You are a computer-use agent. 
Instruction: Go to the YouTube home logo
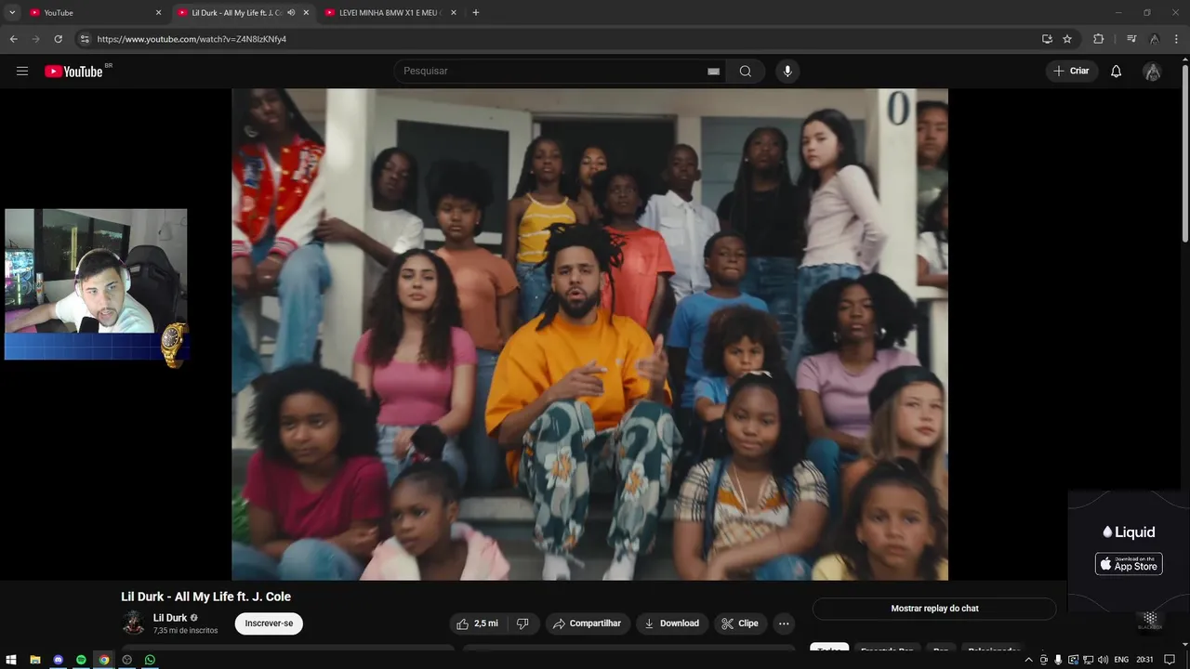coord(73,72)
